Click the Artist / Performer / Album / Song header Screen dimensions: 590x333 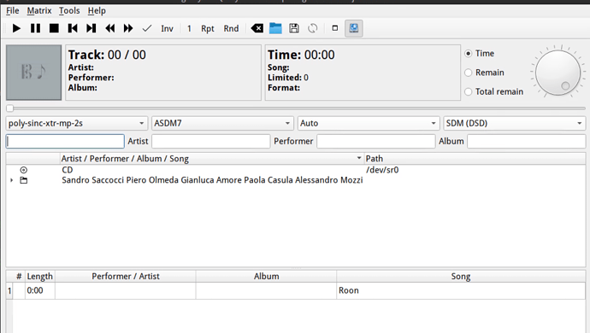(x=212, y=159)
